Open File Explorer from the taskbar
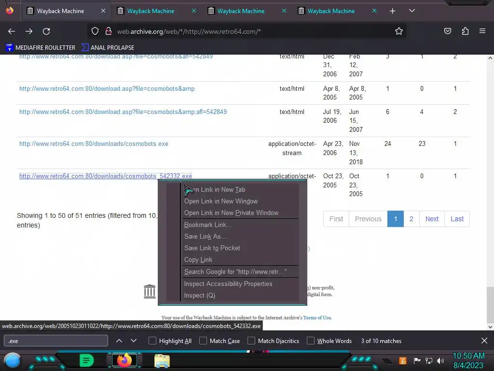The height and width of the screenshot is (371, 494). (162, 361)
